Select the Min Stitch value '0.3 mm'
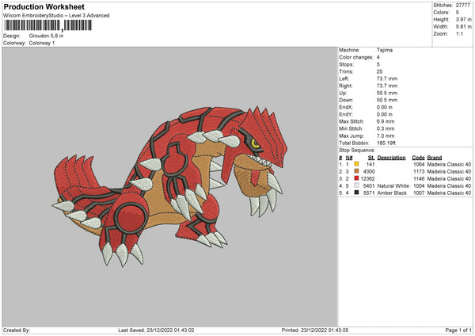This screenshot has width=475, height=336. click(386, 128)
